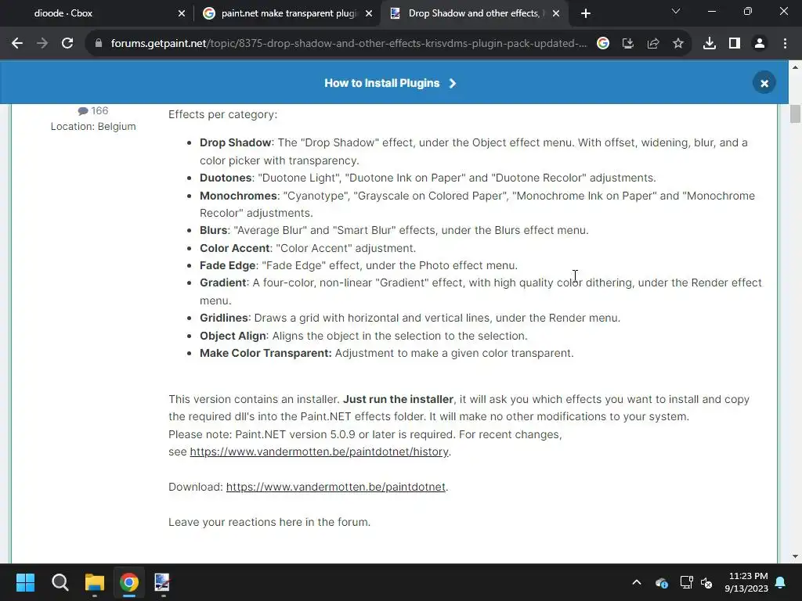Open Chrome three-dot menu

[x=785, y=44]
